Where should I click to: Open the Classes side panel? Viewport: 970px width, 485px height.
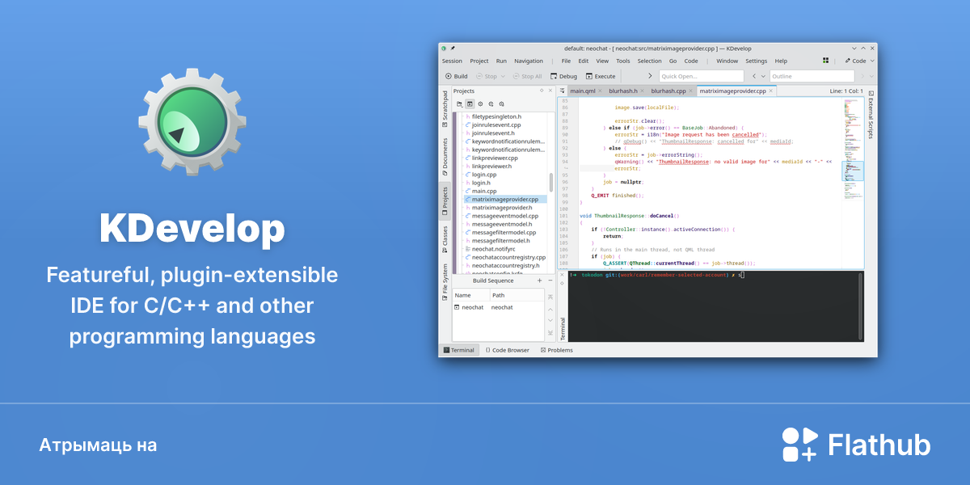pos(445,241)
